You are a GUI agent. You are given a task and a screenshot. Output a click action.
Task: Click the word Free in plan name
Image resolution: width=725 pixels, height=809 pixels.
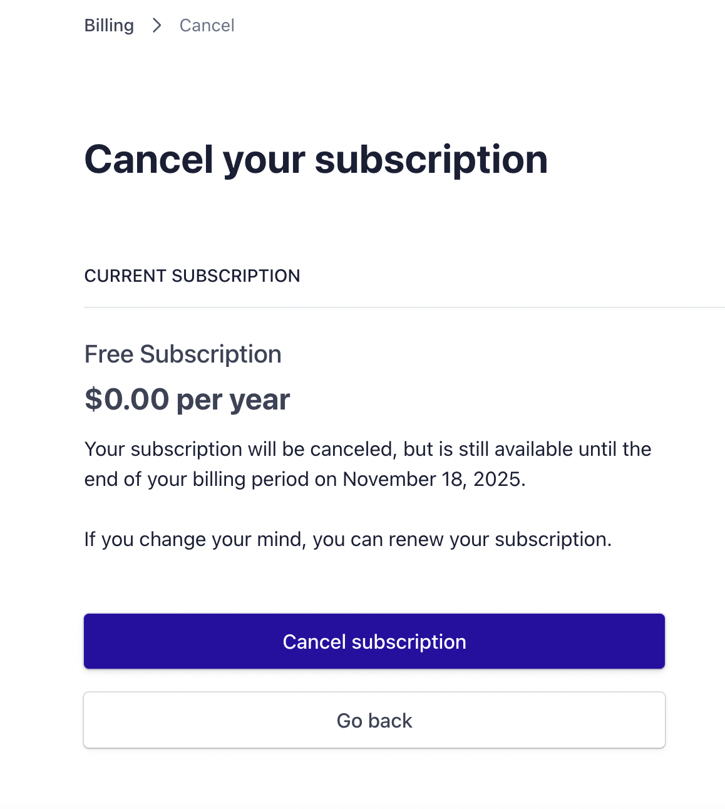[109, 354]
